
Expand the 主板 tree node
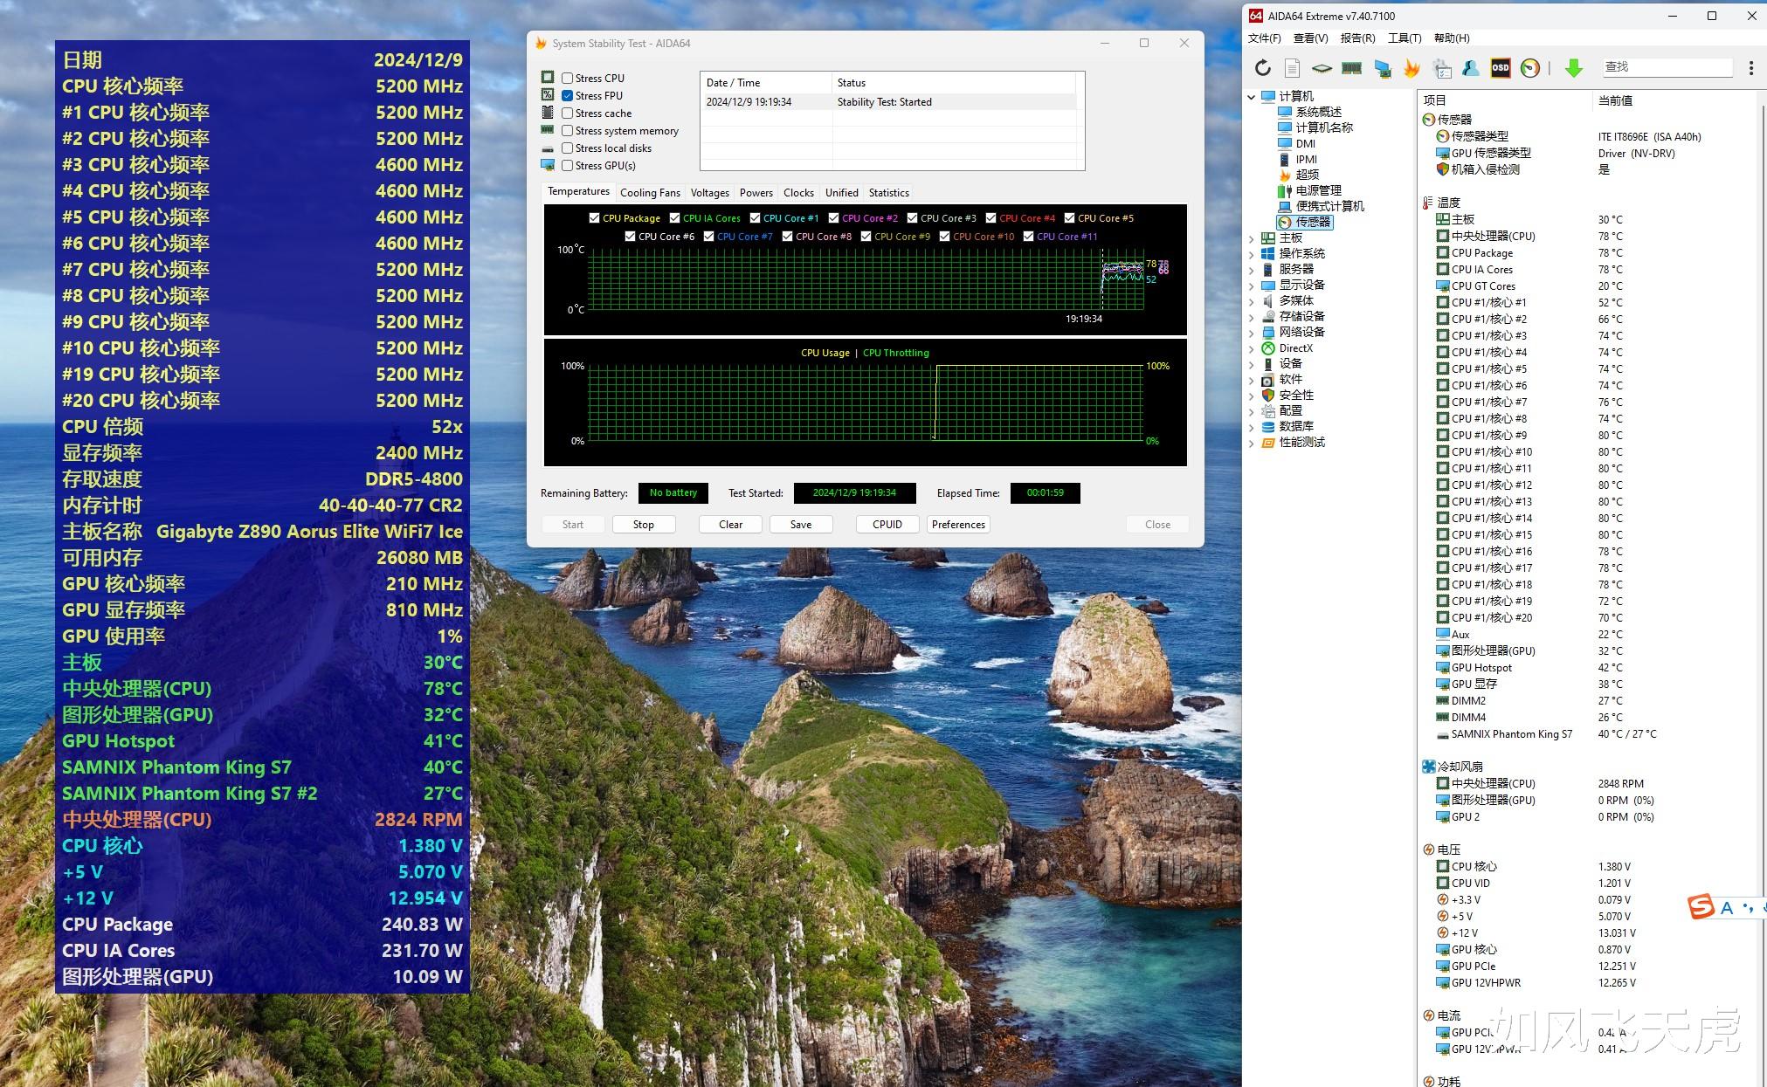pyautogui.click(x=1252, y=238)
